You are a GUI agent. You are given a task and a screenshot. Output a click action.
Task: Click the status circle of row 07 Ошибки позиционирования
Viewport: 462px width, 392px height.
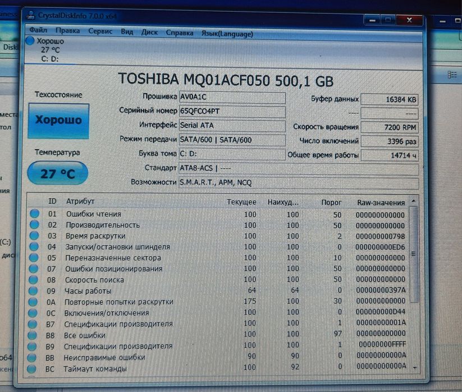pos(33,269)
